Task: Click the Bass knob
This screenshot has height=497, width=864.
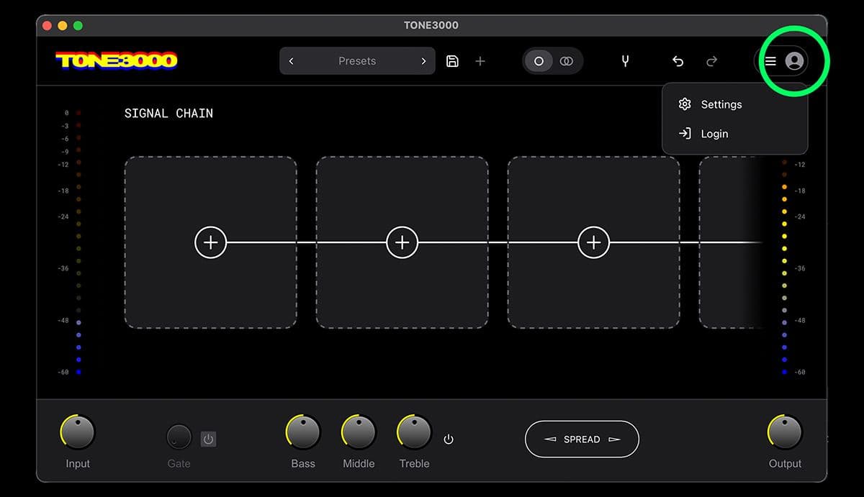Action: coord(303,432)
